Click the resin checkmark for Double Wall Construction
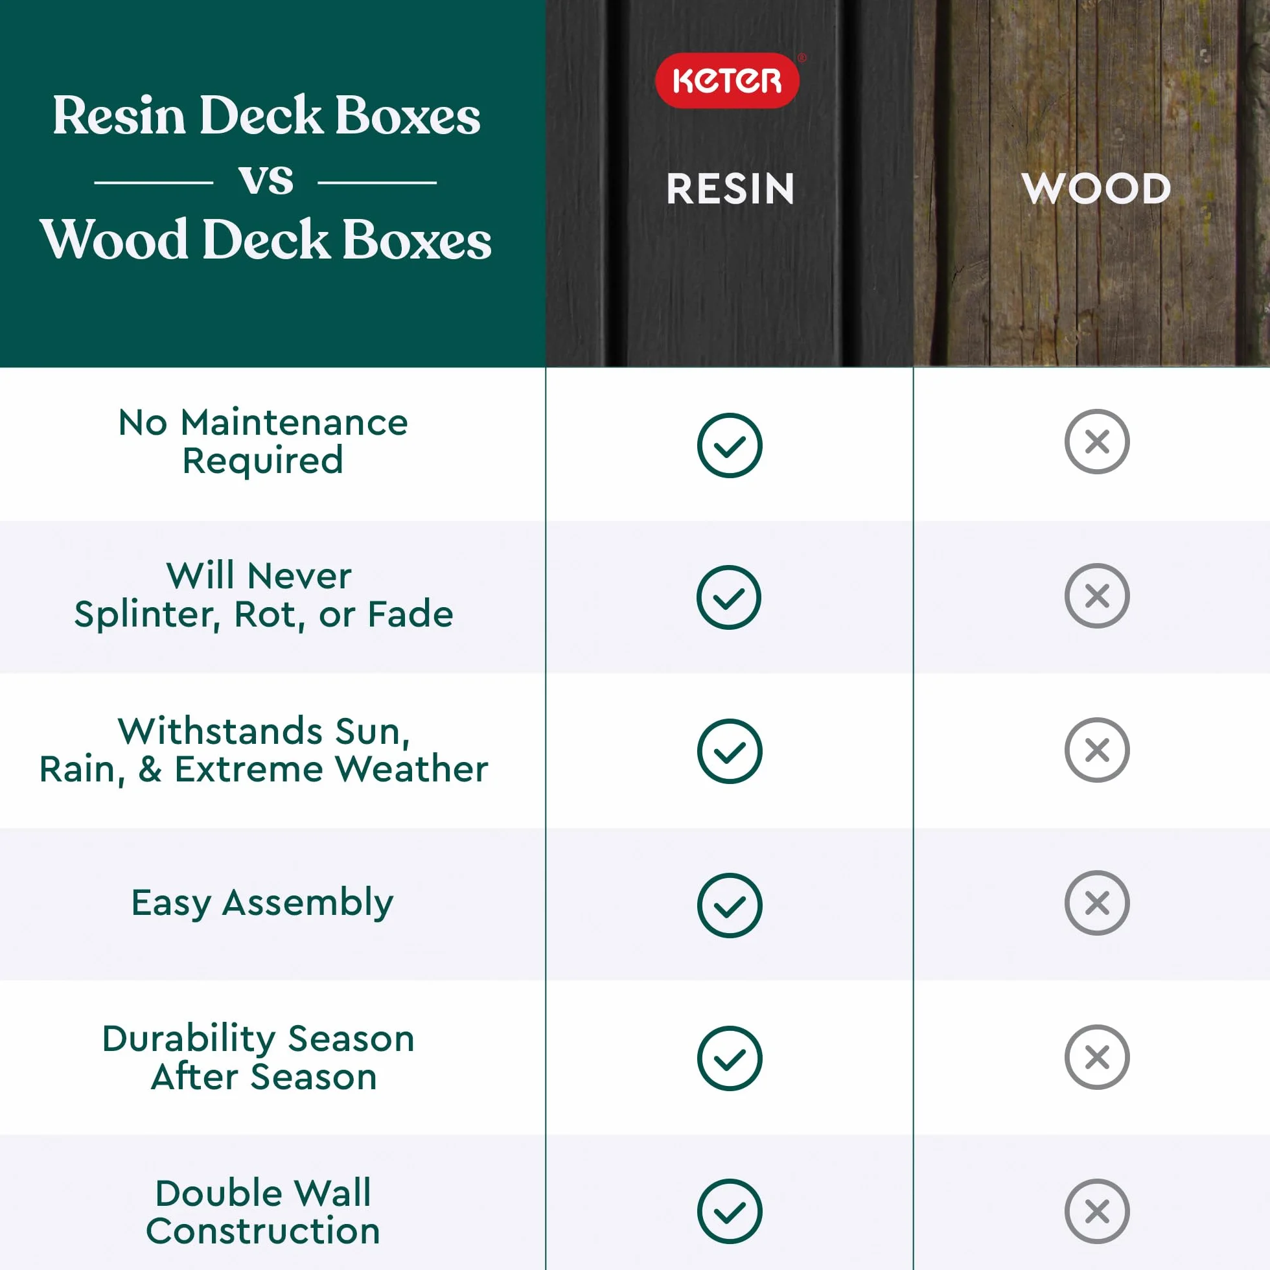The width and height of the screenshot is (1270, 1270). [x=730, y=1212]
